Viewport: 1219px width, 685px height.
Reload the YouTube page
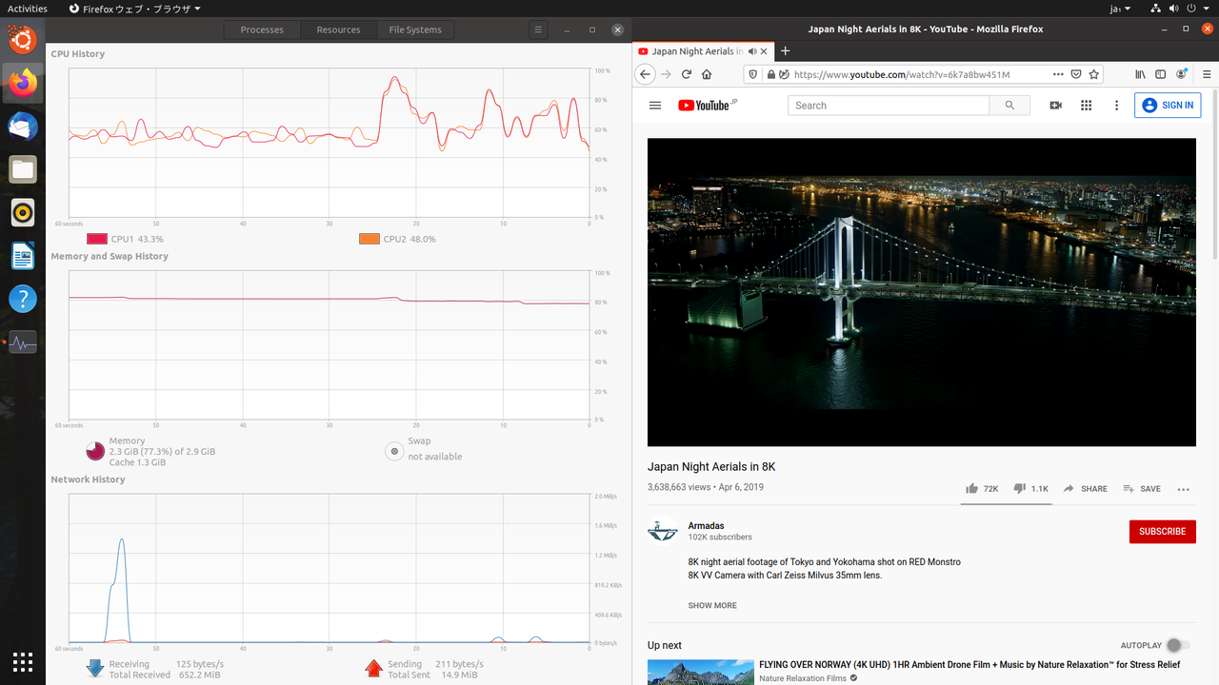(x=686, y=74)
